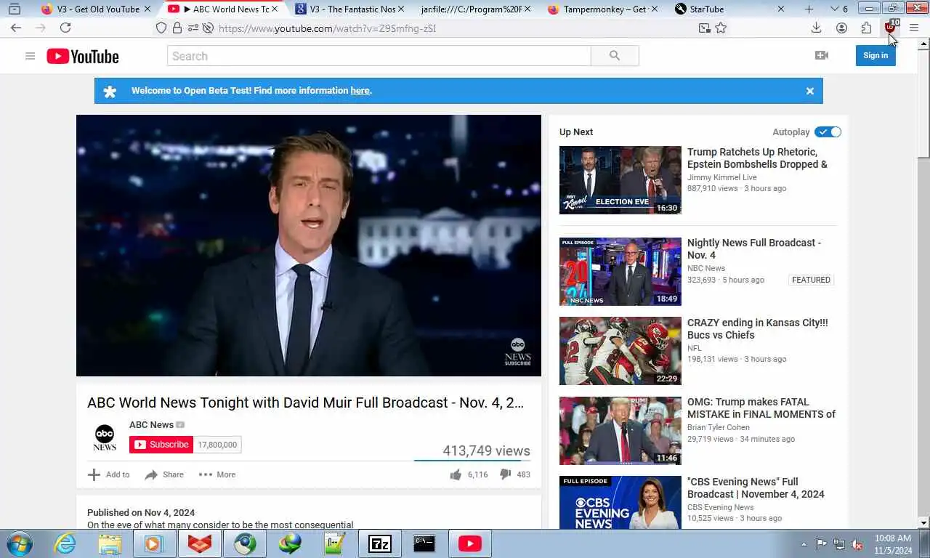Close the ABC World News tab

pos(275,9)
